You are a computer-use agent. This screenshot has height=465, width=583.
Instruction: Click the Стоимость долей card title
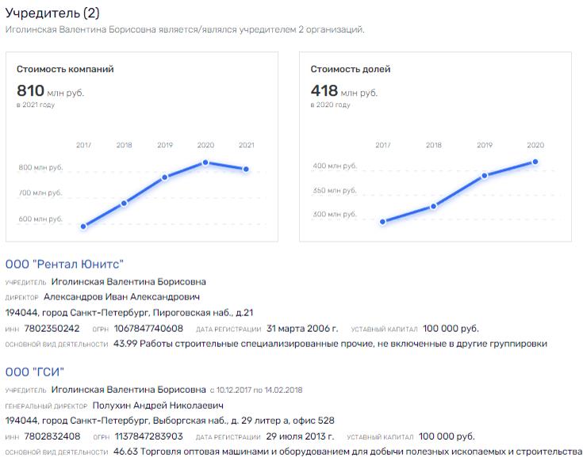point(351,69)
